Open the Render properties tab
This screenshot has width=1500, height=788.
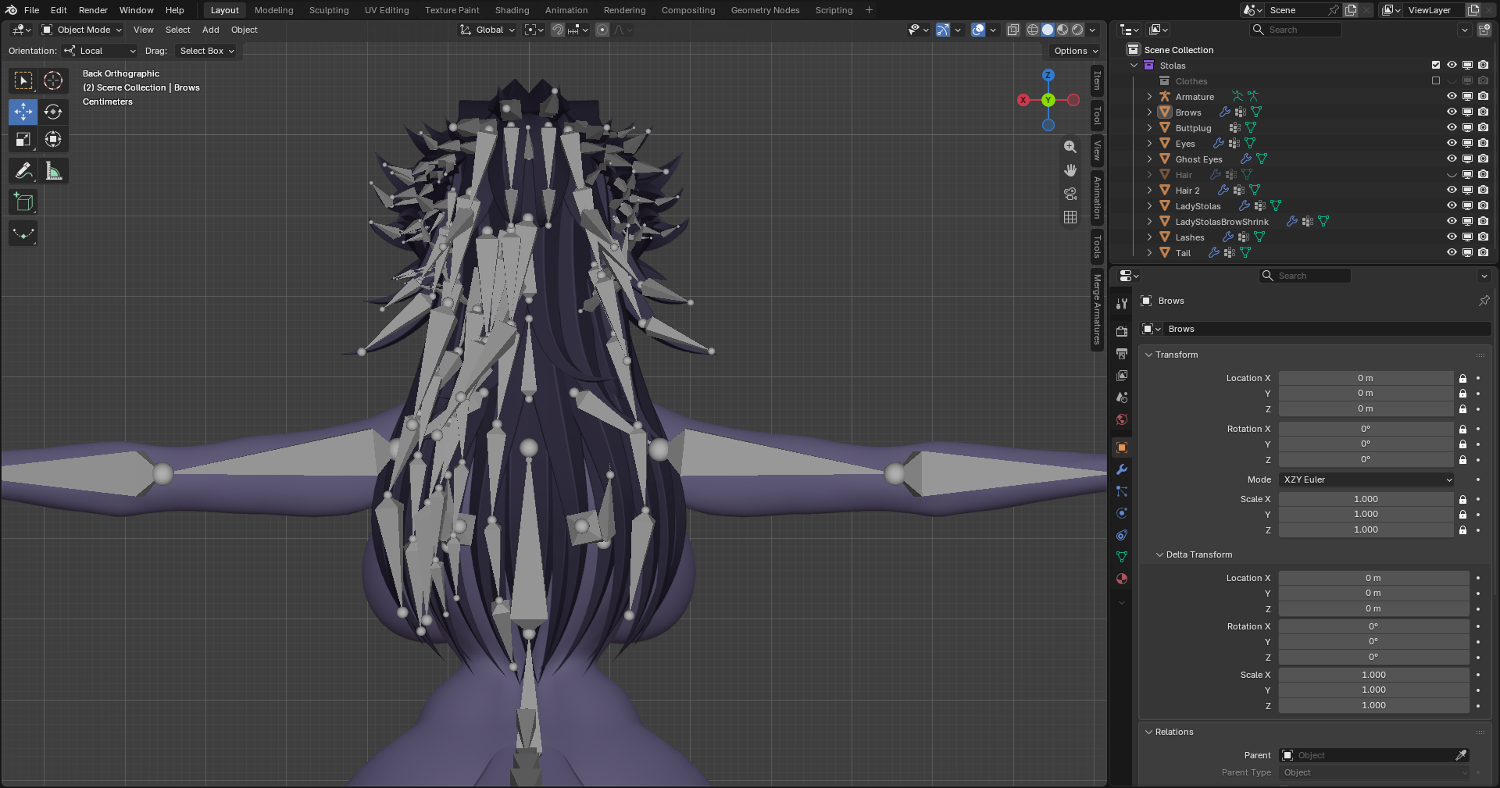coord(1122,332)
